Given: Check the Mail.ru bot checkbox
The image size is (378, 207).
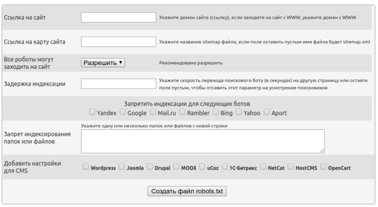Looking at the screenshot, I should point(153,112).
